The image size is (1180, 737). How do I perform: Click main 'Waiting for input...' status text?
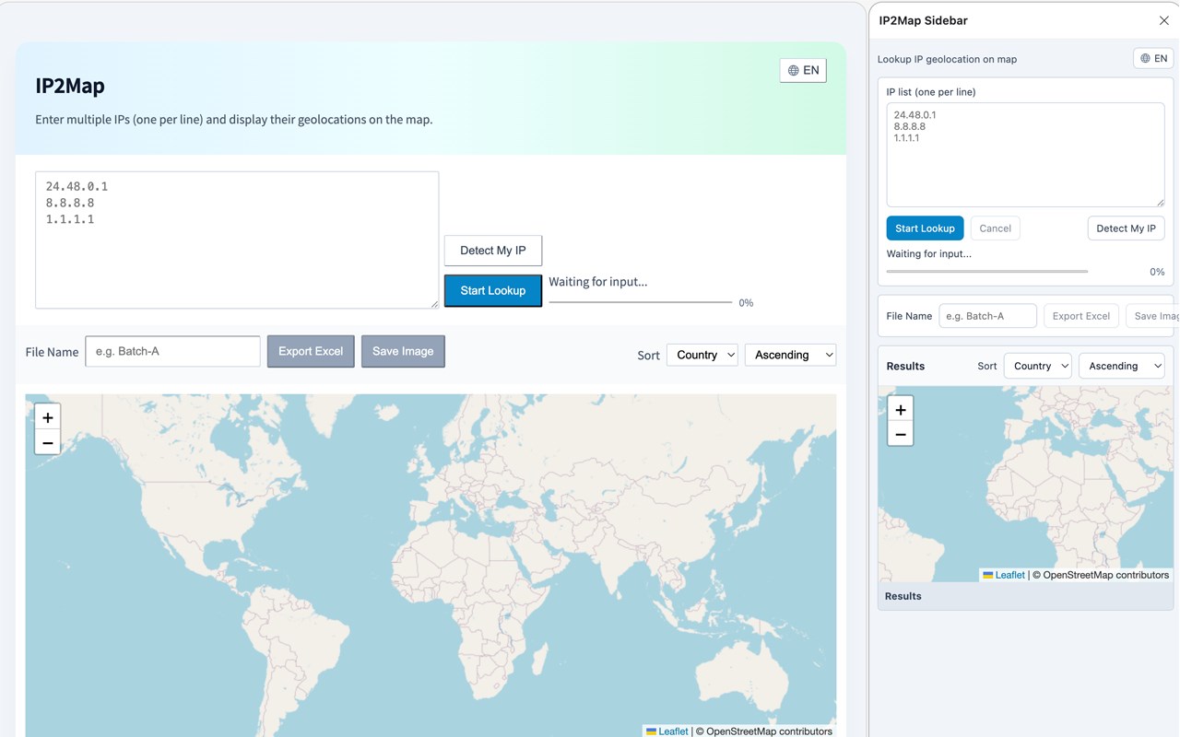(x=598, y=282)
